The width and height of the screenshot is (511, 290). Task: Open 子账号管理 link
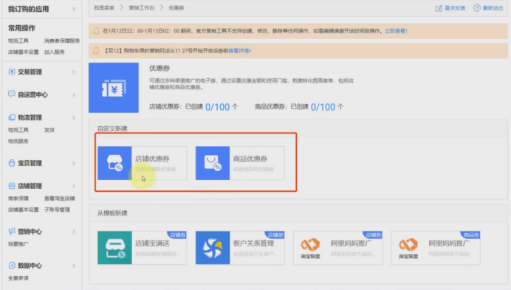tap(57, 210)
